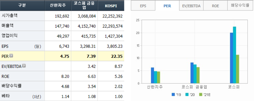Open the PER help question-mark icon

[x=11, y=56]
